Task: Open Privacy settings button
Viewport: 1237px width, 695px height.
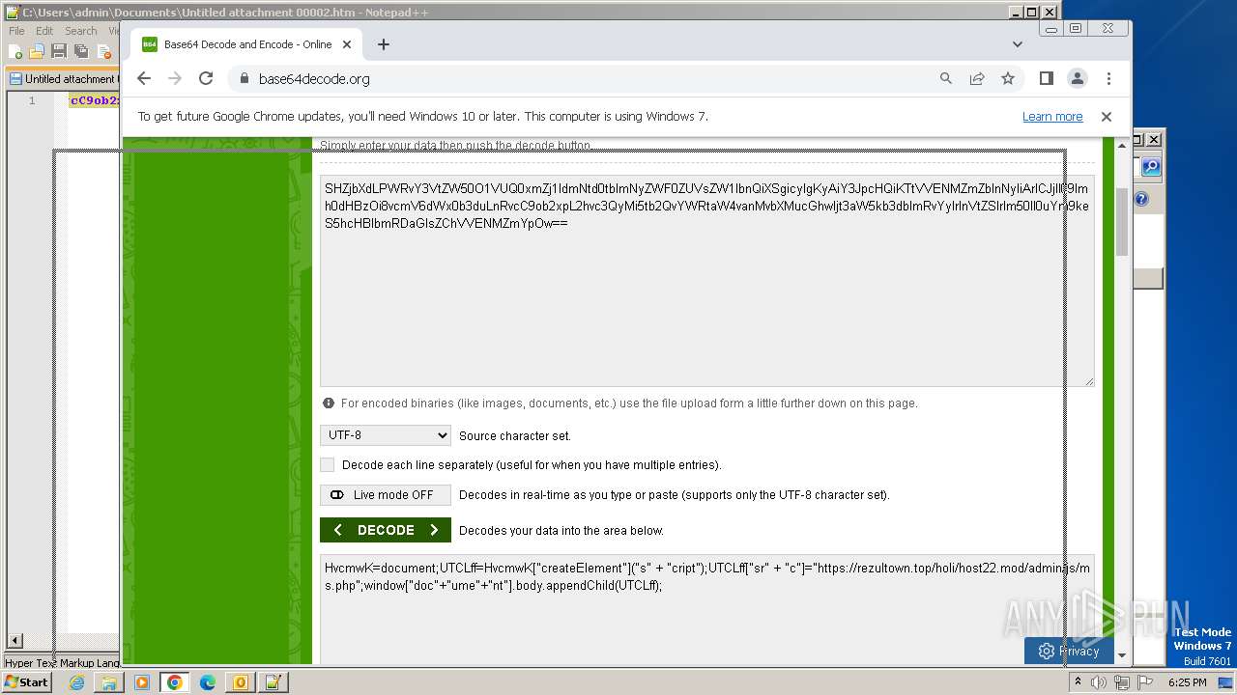Action: (1069, 651)
